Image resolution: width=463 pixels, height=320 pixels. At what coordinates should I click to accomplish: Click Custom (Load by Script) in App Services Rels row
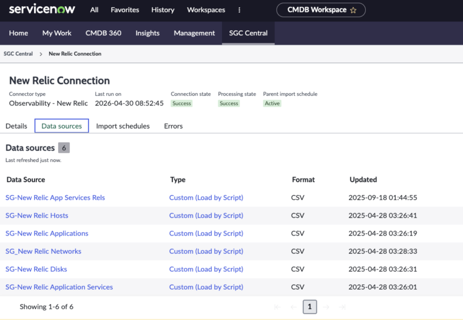click(206, 198)
